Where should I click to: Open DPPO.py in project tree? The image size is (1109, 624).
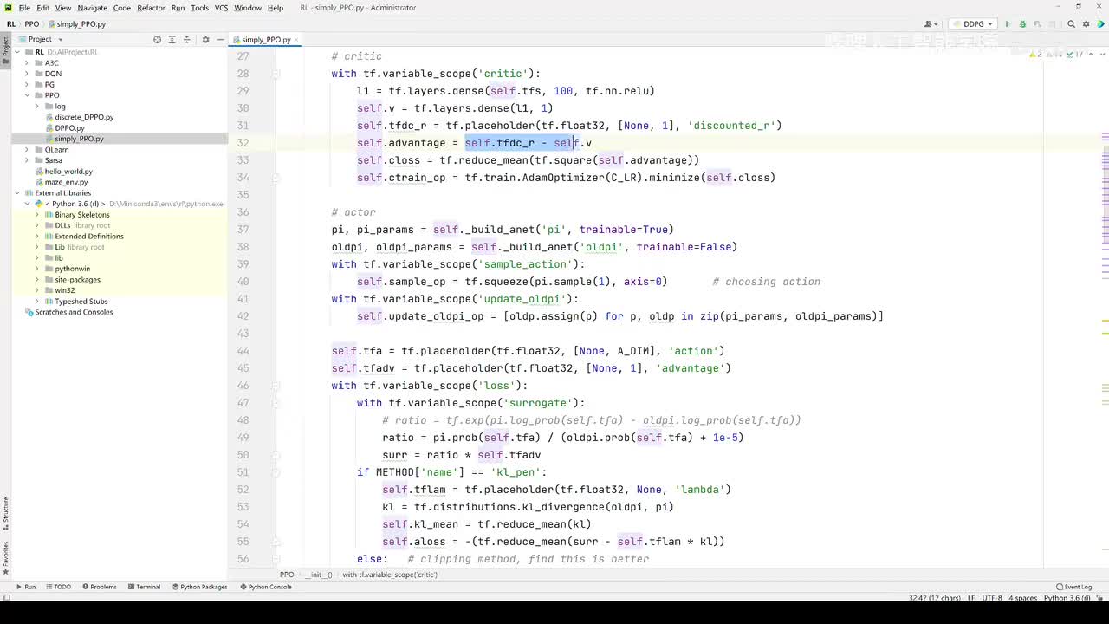[69, 128]
